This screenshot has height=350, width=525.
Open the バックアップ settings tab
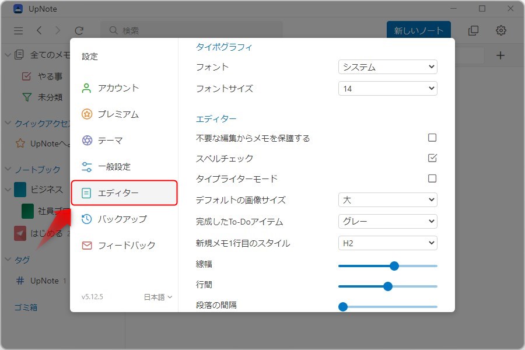tap(124, 219)
